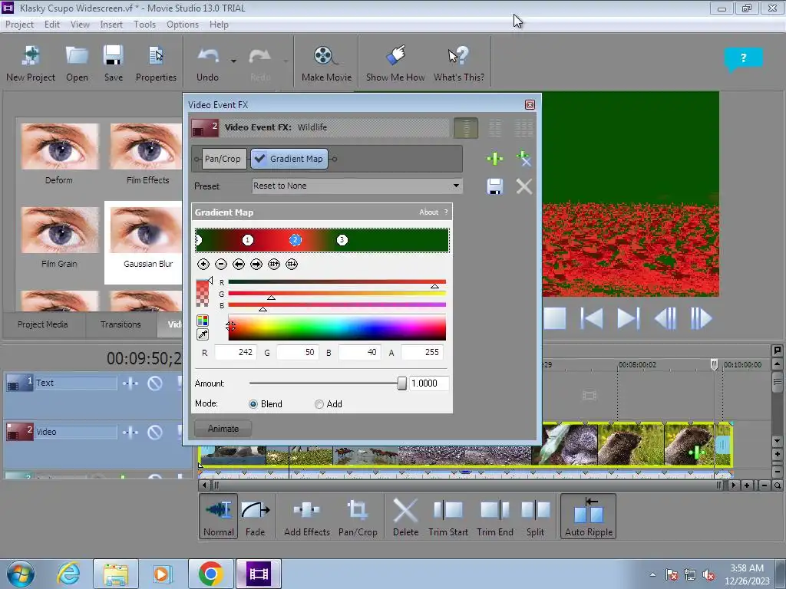The width and height of the screenshot is (786, 589).
Task: Expand the Undo history dropdown arrow
Action: [x=233, y=61]
